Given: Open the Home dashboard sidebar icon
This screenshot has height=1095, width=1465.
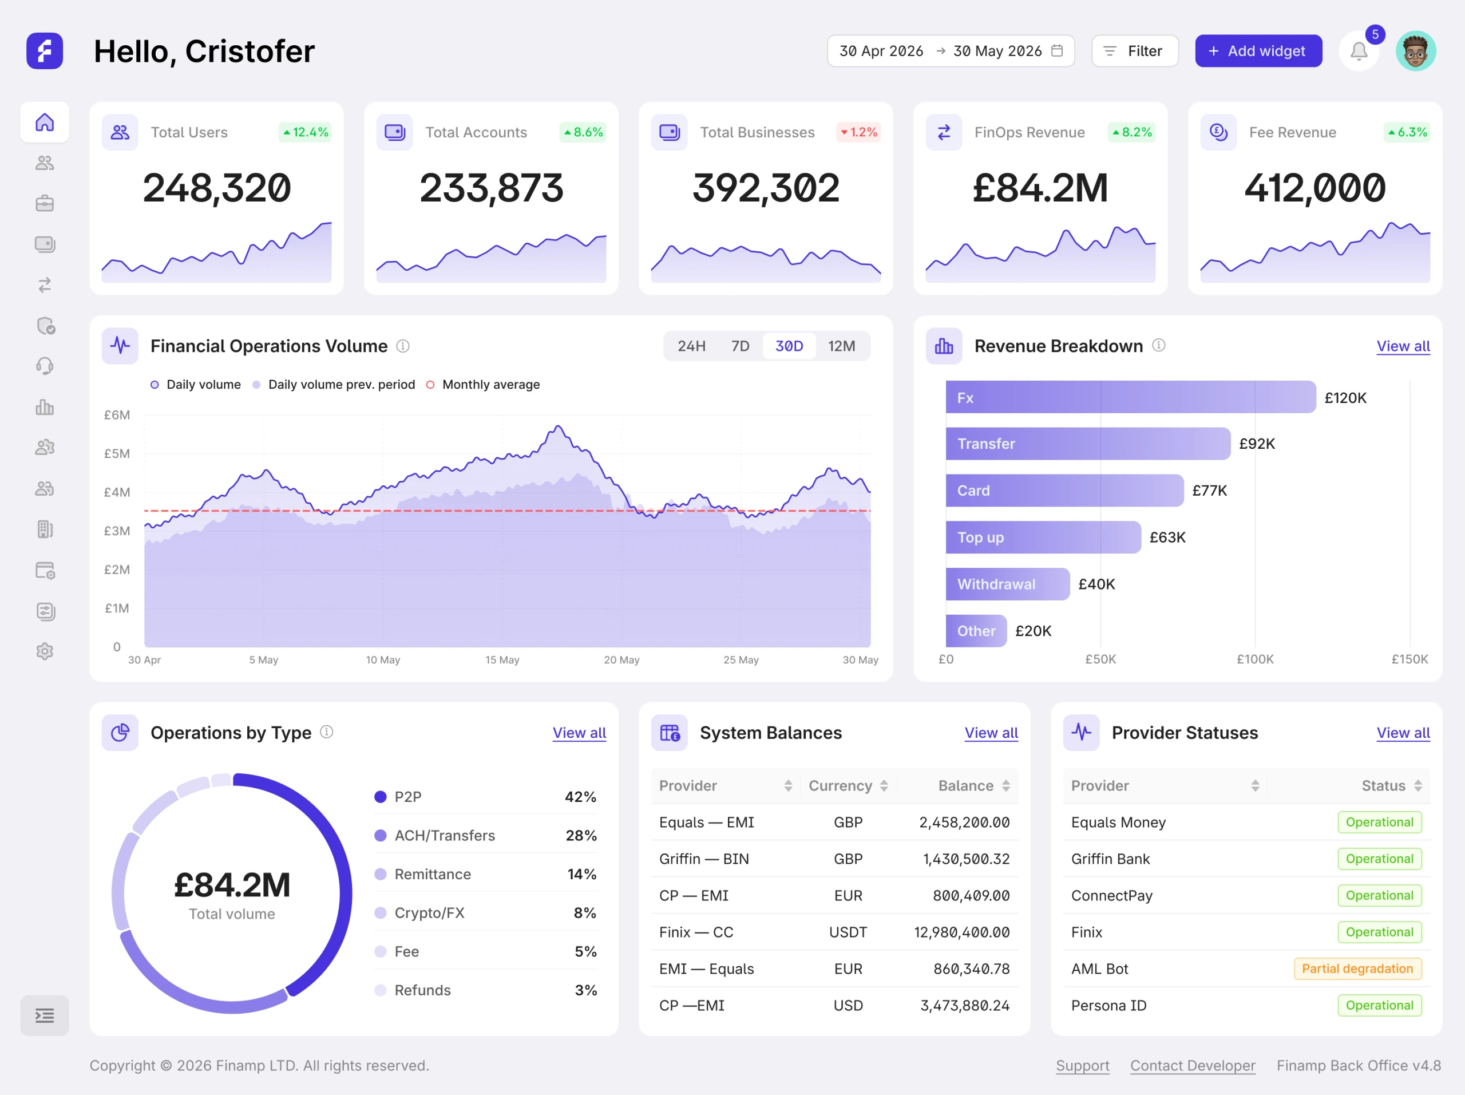Looking at the screenshot, I should (x=45, y=122).
